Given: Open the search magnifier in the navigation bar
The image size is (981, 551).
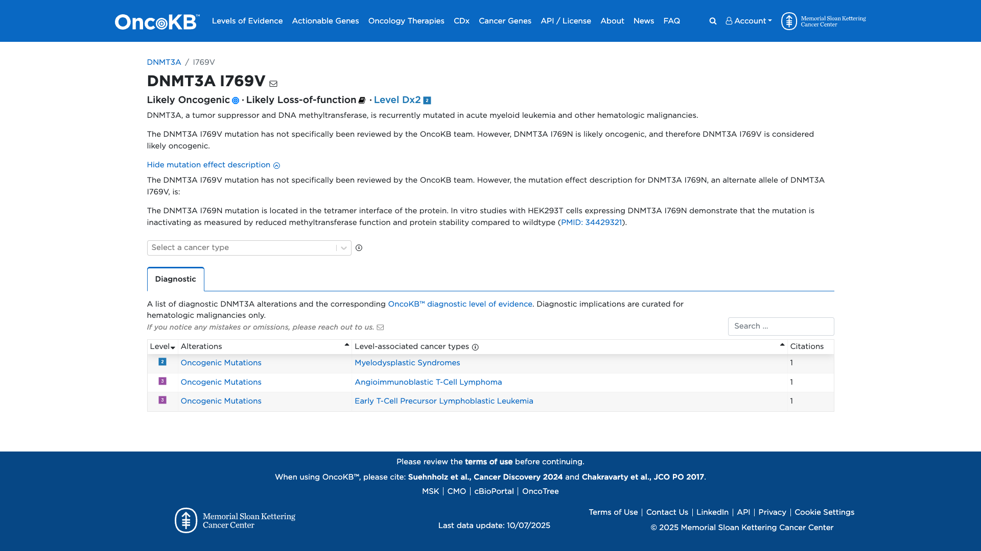Looking at the screenshot, I should (712, 21).
